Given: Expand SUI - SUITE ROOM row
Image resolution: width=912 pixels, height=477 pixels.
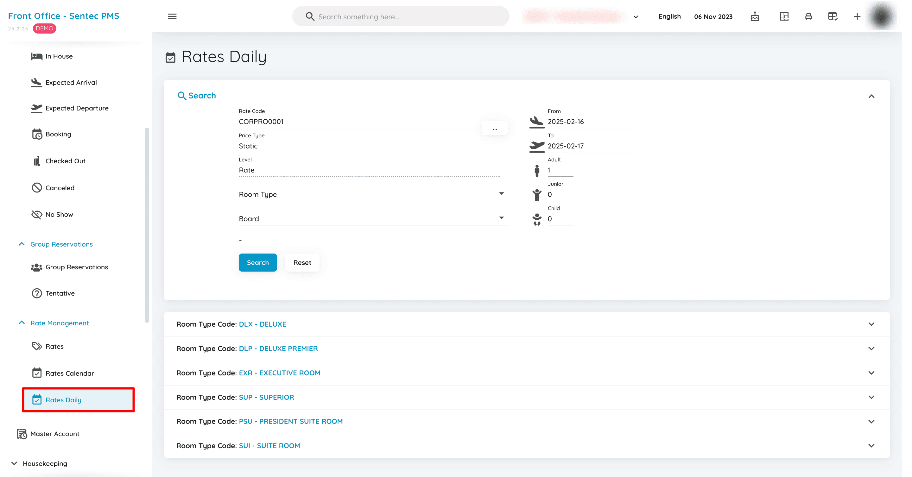Looking at the screenshot, I should click(526, 446).
